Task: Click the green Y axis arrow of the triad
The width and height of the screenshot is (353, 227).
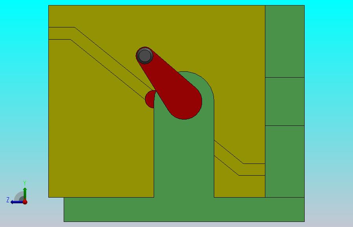Action: pyautogui.click(x=25, y=194)
